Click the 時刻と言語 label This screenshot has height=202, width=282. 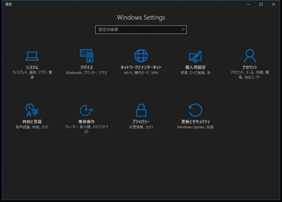(32, 122)
